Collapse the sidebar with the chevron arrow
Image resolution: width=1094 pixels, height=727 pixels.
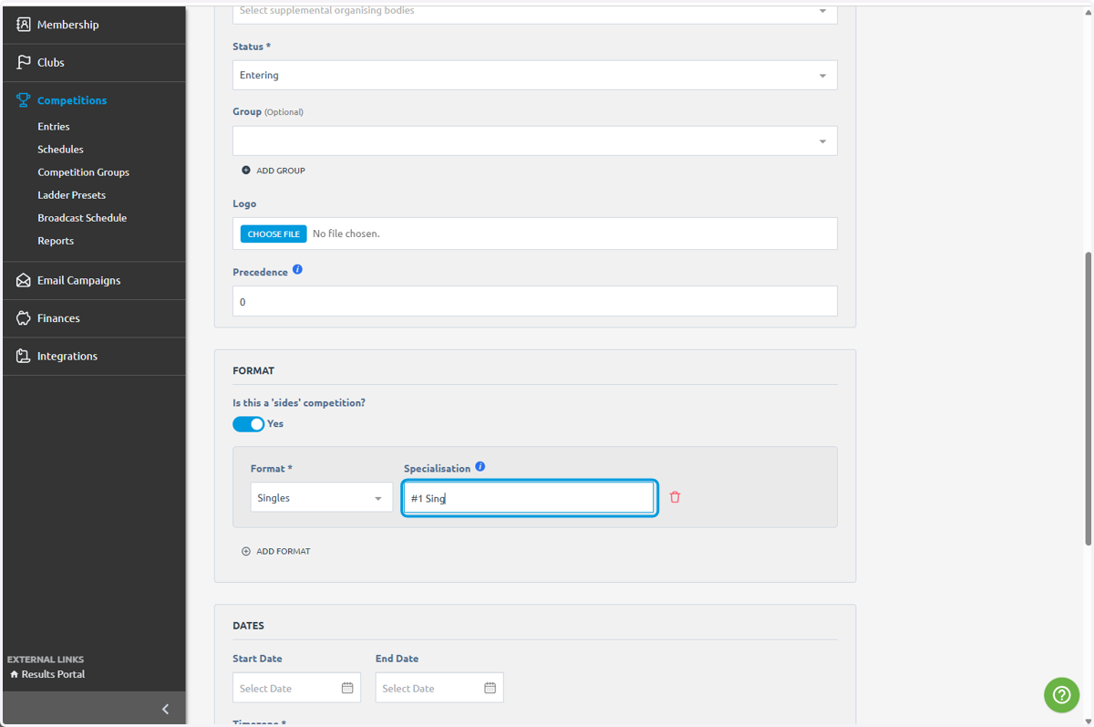pos(165,709)
